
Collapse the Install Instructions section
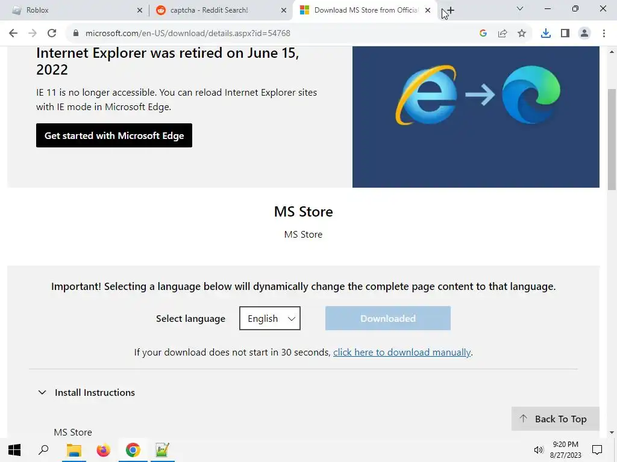click(87, 392)
